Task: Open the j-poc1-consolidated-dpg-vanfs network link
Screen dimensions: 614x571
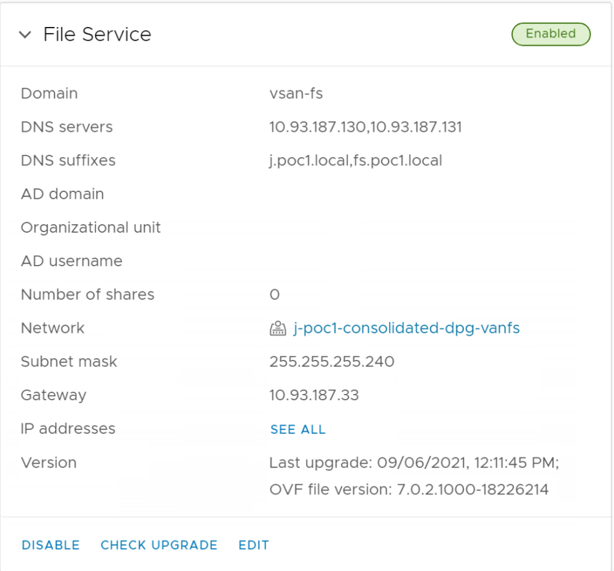Action: pos(406,328)
